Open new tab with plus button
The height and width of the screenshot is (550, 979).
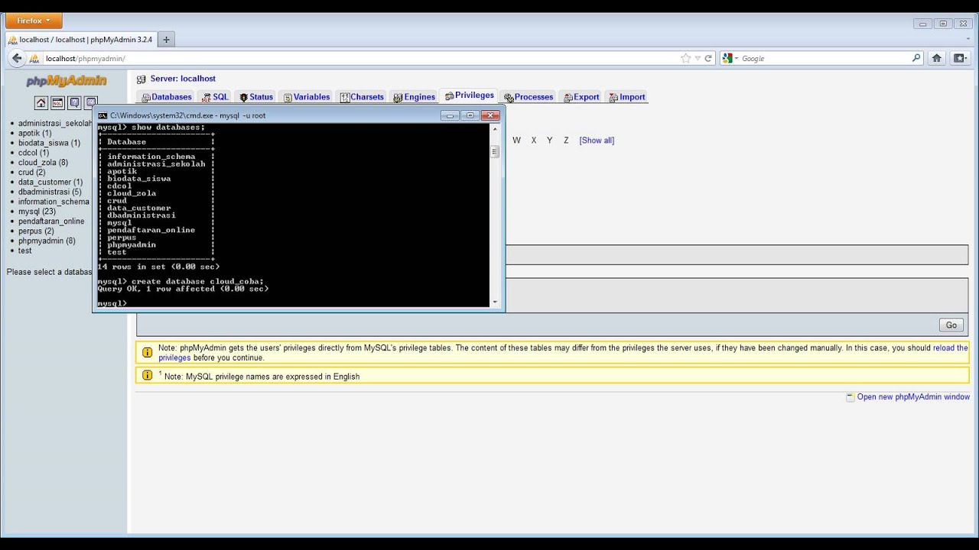(166, 40)
